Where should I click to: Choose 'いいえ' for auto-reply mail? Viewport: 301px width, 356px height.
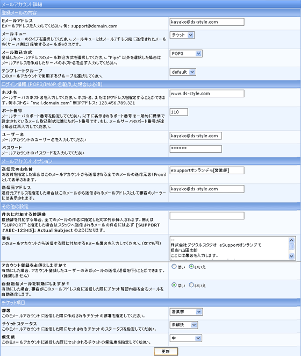coord(191,285)
